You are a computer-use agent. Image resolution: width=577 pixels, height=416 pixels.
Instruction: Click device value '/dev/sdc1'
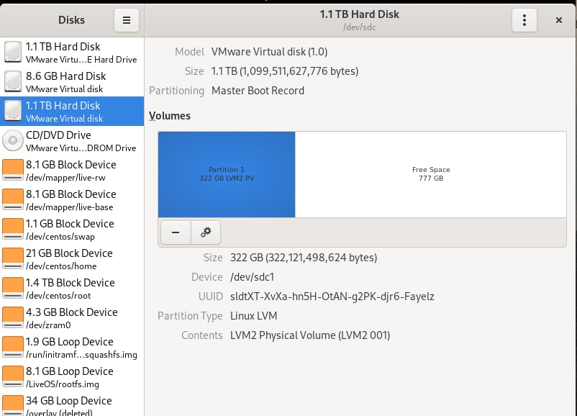coord(253,277)
